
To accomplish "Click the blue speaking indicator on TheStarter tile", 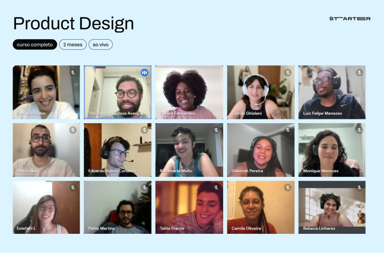I will [x=144, y=73].
